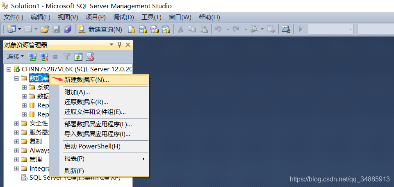
Task: Open 视图(V) menu
Action: pos(68,17)
